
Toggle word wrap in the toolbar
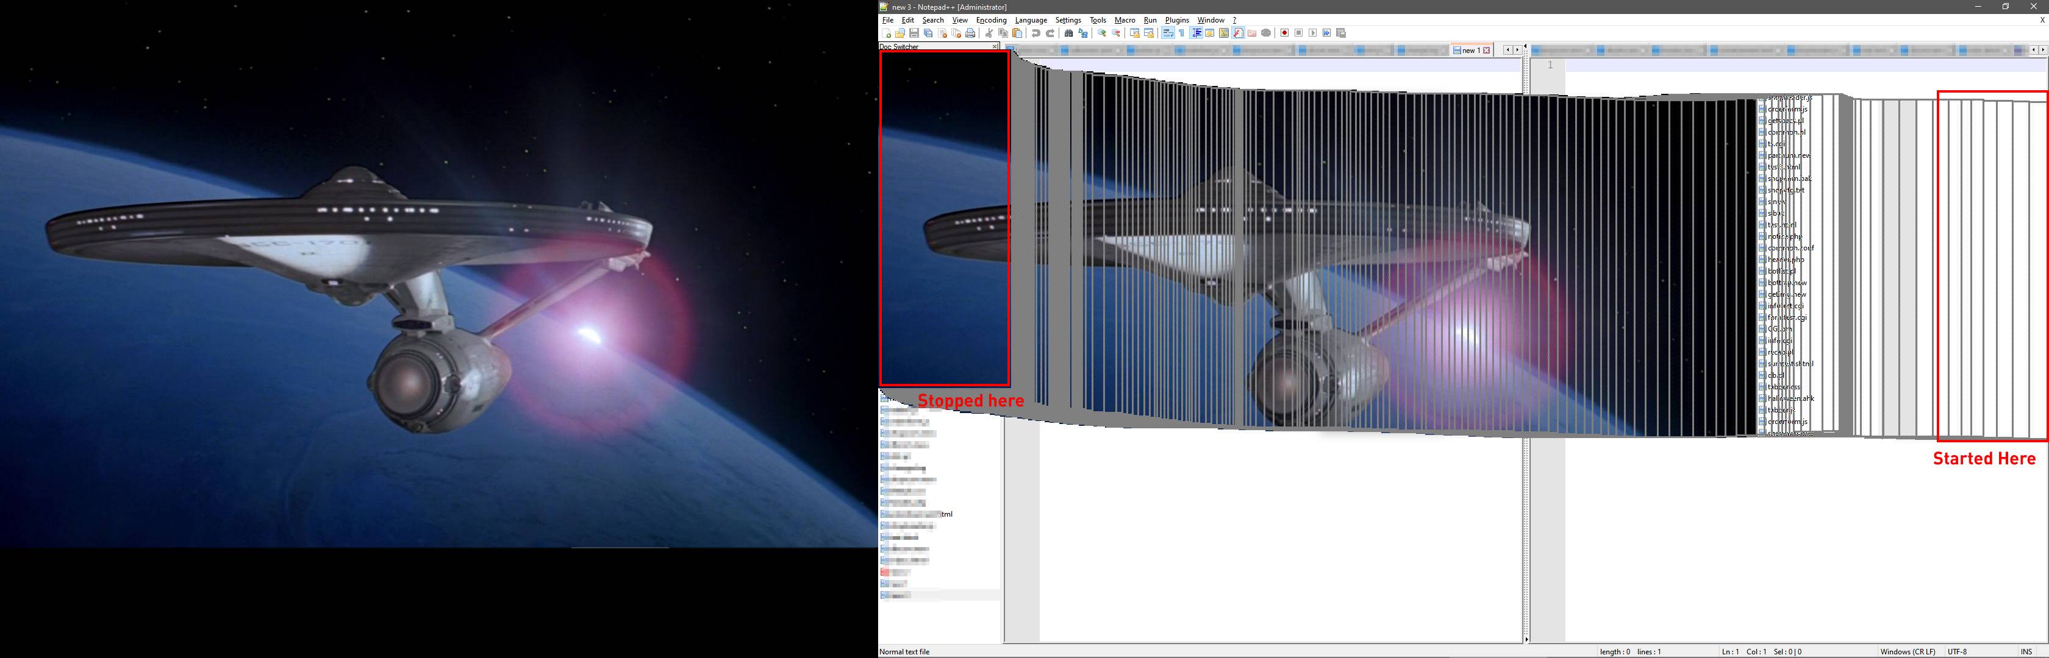point(1168,34)
